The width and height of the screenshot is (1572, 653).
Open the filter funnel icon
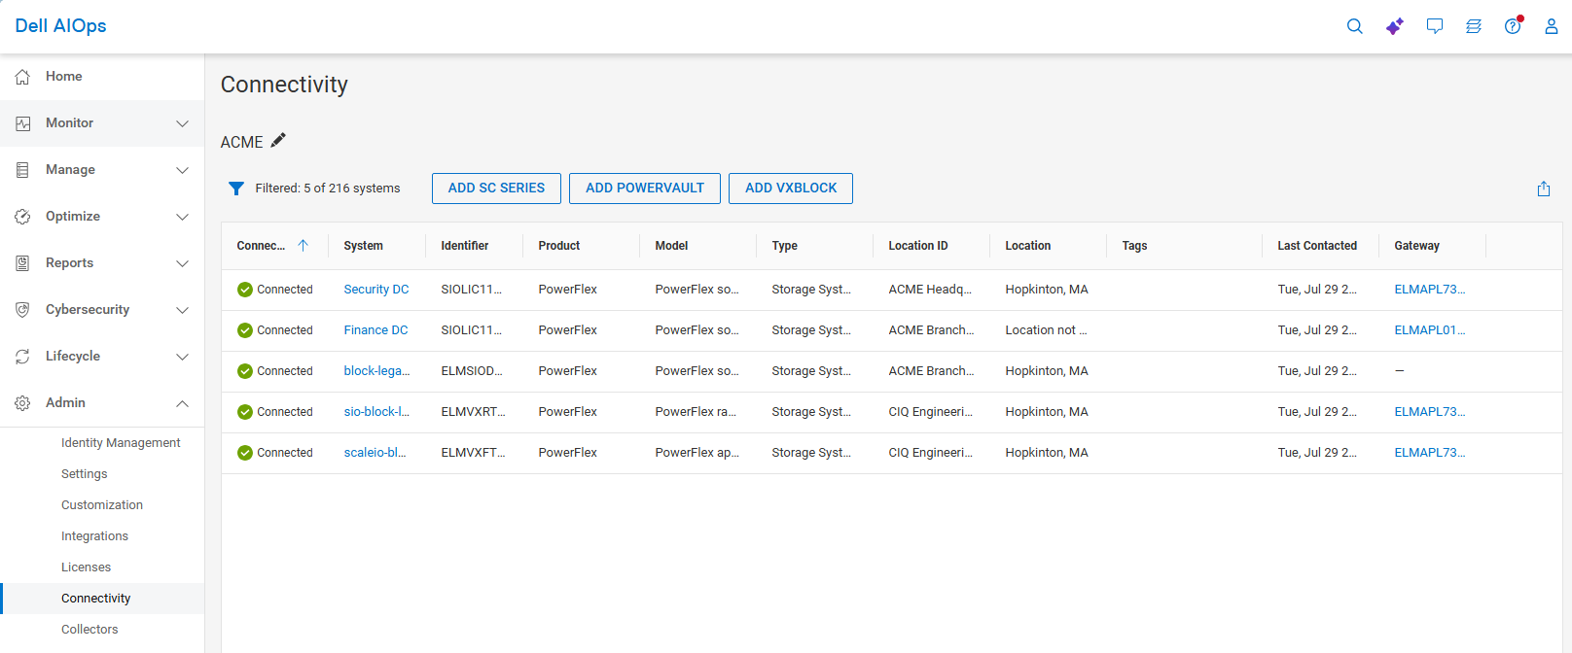click(236, 189)
